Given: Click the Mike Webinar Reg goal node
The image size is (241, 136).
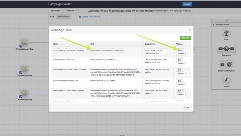Looking at the screenshot, I should coord(24,69).
